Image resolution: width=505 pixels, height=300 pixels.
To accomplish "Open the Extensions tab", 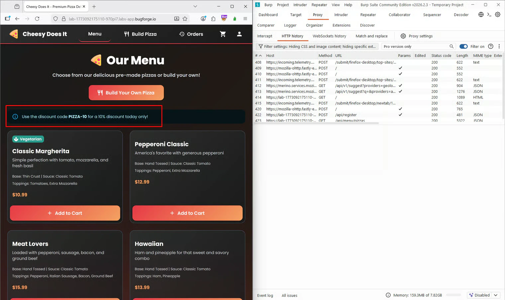I will pyautogui.click(x=341, y=25).
